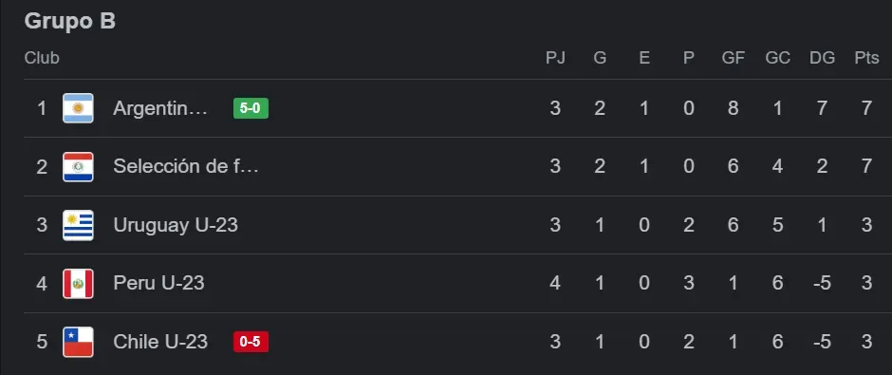892x375 pixels.
Task: Open Chile U-23 team page
Action: coord(160,342)
